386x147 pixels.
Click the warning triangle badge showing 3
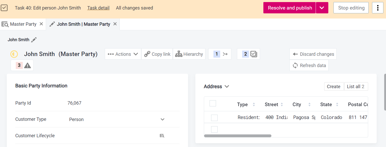pos(22,66)
